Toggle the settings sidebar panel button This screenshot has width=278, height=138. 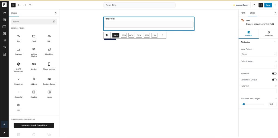261,5
